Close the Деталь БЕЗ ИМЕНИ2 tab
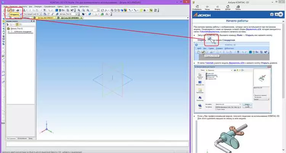The image size is (286, 153). [x=81, y=18]
